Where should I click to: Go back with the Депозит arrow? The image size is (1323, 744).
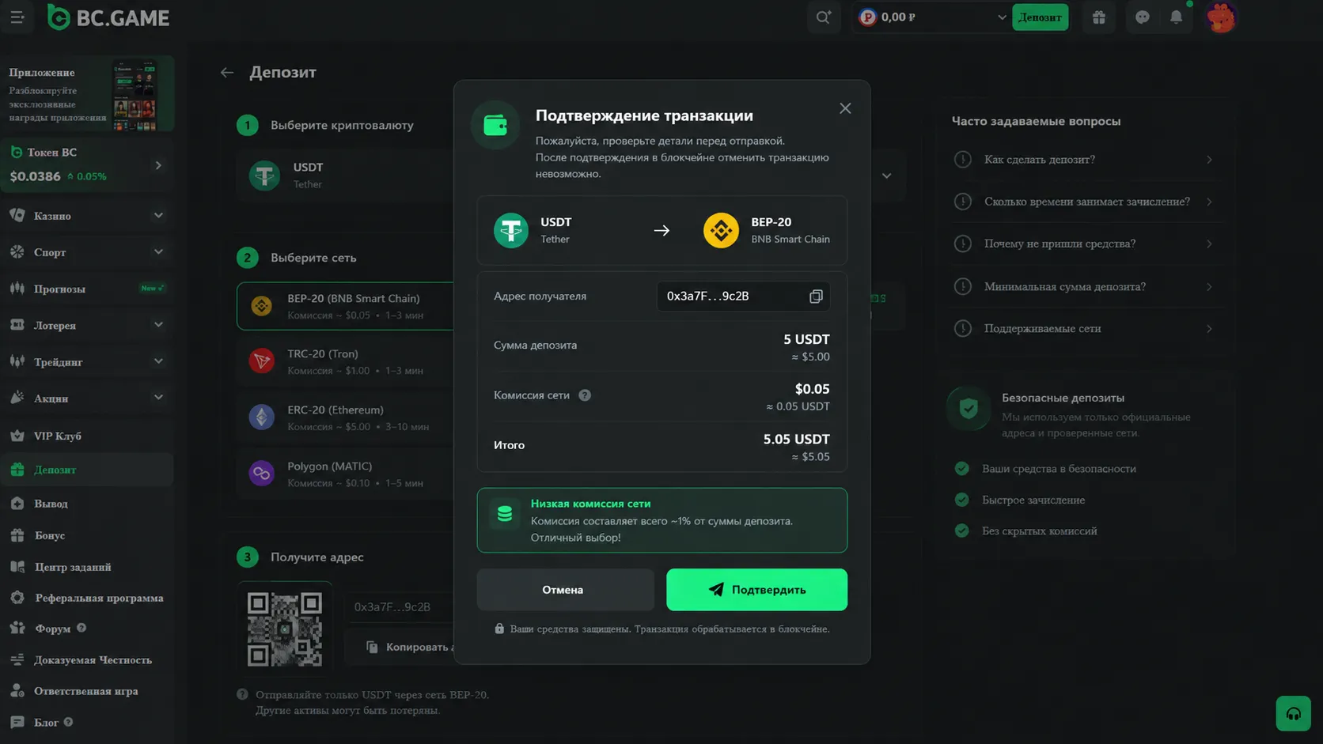227,73
